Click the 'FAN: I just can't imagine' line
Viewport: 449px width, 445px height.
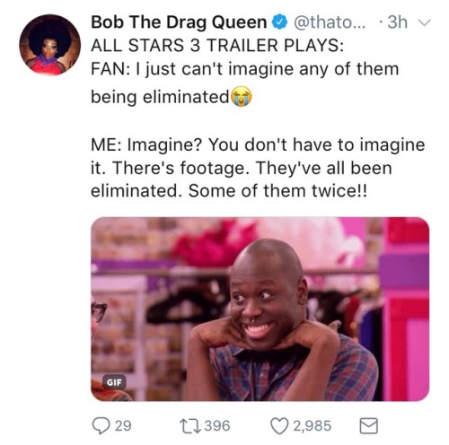coord(245,69)
